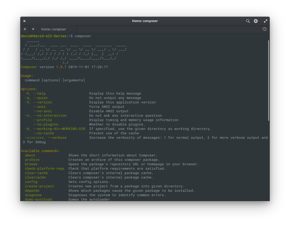Click the Available commands: heading
The width and height of the screenshot is (290, 225).
pyautogui.click(x=40, y=151)
